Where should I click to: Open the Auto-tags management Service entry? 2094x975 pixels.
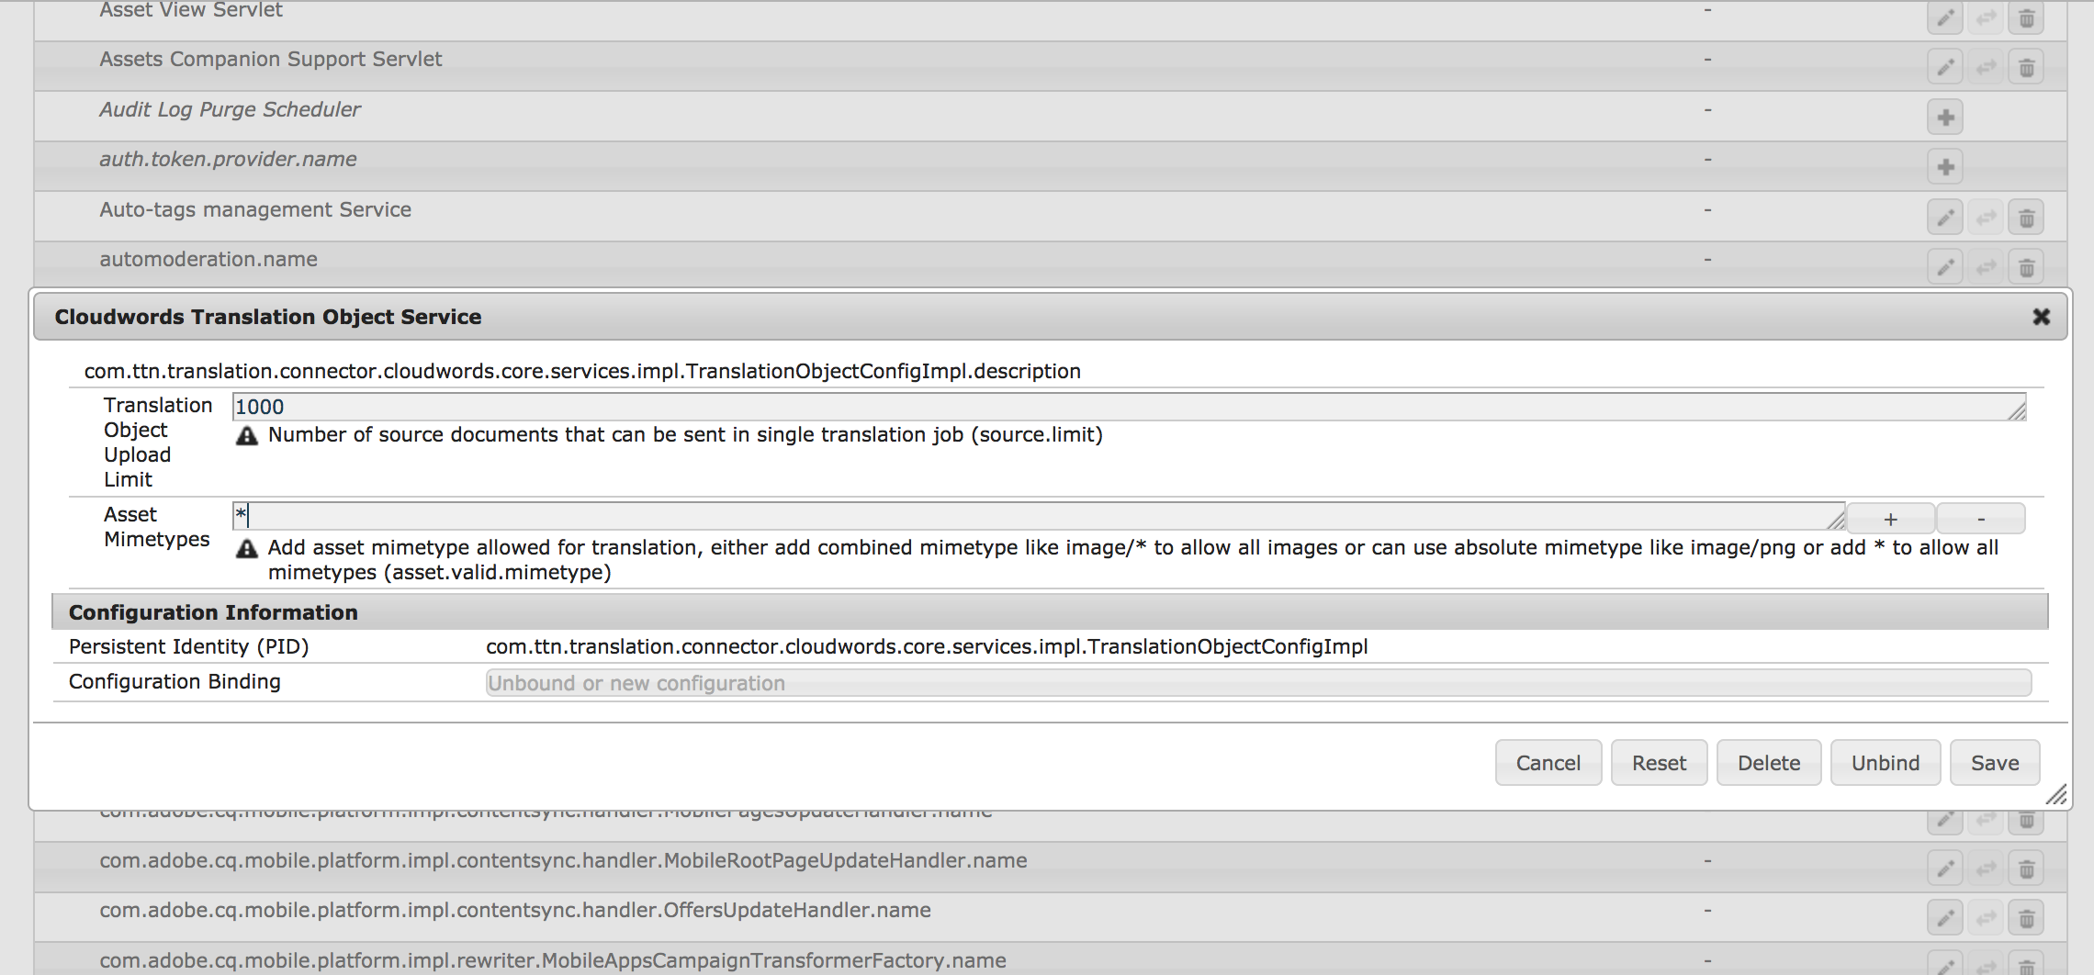coord(255,210)
